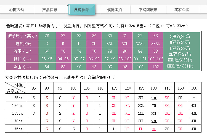Select pants size 30 cell
The image size is (207, 135).
110,36
